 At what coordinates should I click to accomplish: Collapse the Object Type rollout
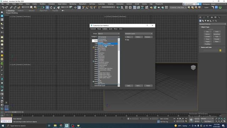click(205, 27)
